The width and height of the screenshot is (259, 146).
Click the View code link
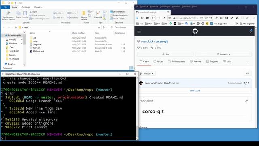(194, 90)
